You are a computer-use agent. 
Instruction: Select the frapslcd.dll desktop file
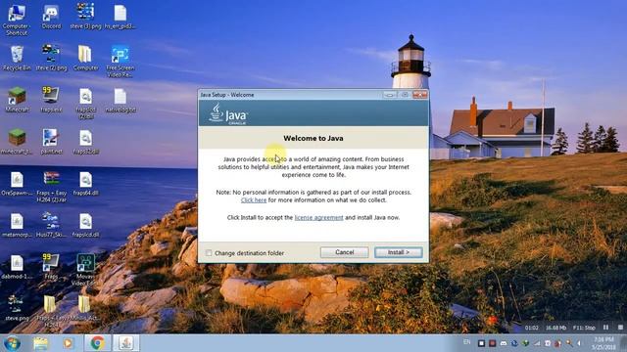tap(85, 226)
